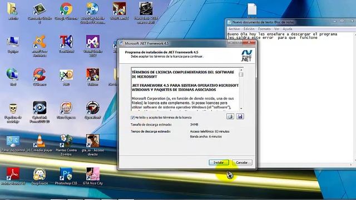The width and height of the screenshot is (356, 200).
Task: Open the Ver menu in Notepad
Action: click(276, 29)
